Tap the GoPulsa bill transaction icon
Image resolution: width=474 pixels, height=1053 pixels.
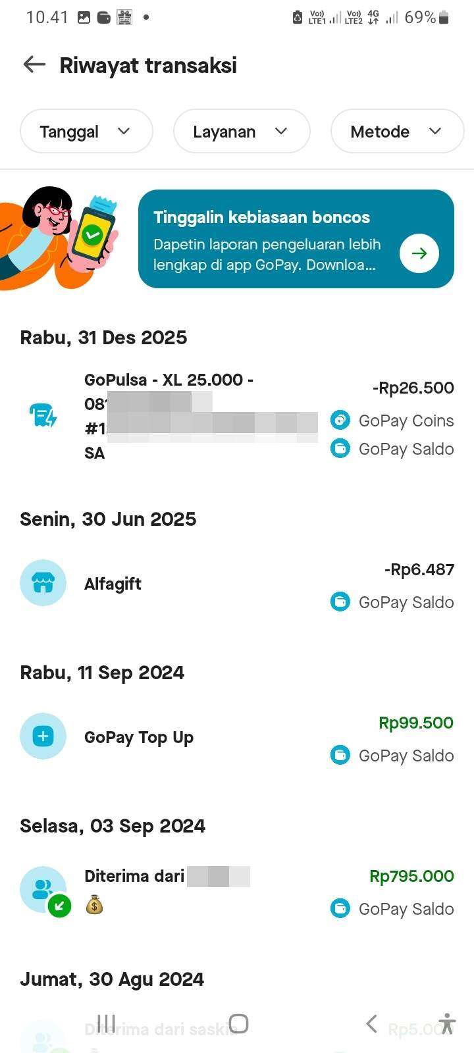43,416
